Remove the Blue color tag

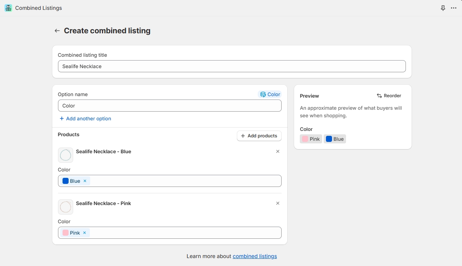85,181
